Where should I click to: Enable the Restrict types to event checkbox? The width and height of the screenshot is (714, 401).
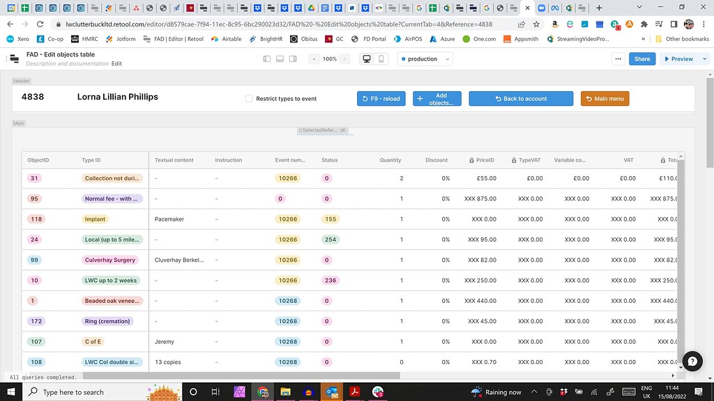point(248,98)
